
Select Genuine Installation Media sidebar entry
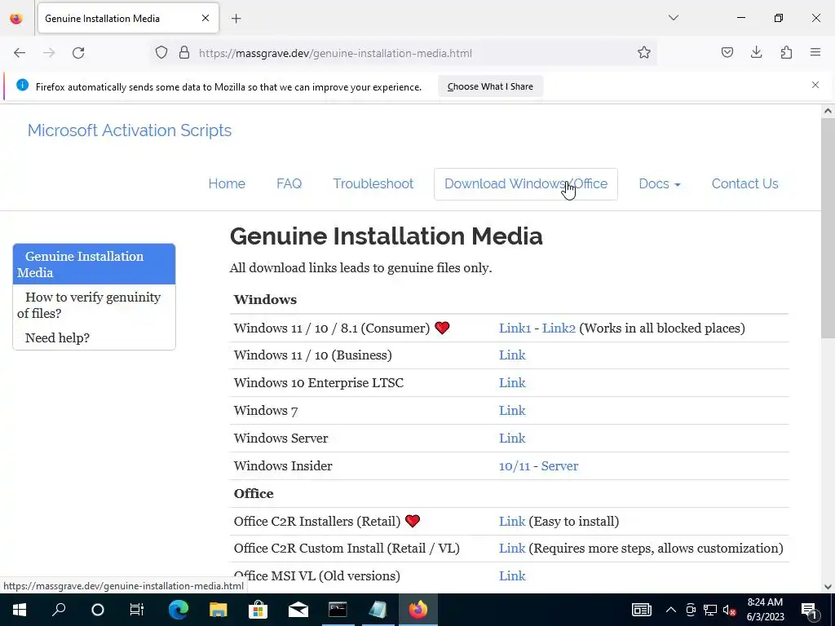[95, 264]
